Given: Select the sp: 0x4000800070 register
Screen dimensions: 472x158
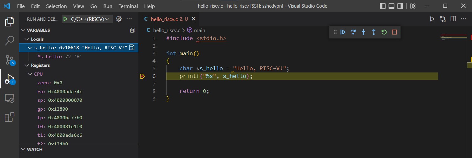Looking at the screenshot, I should (79, 100).
